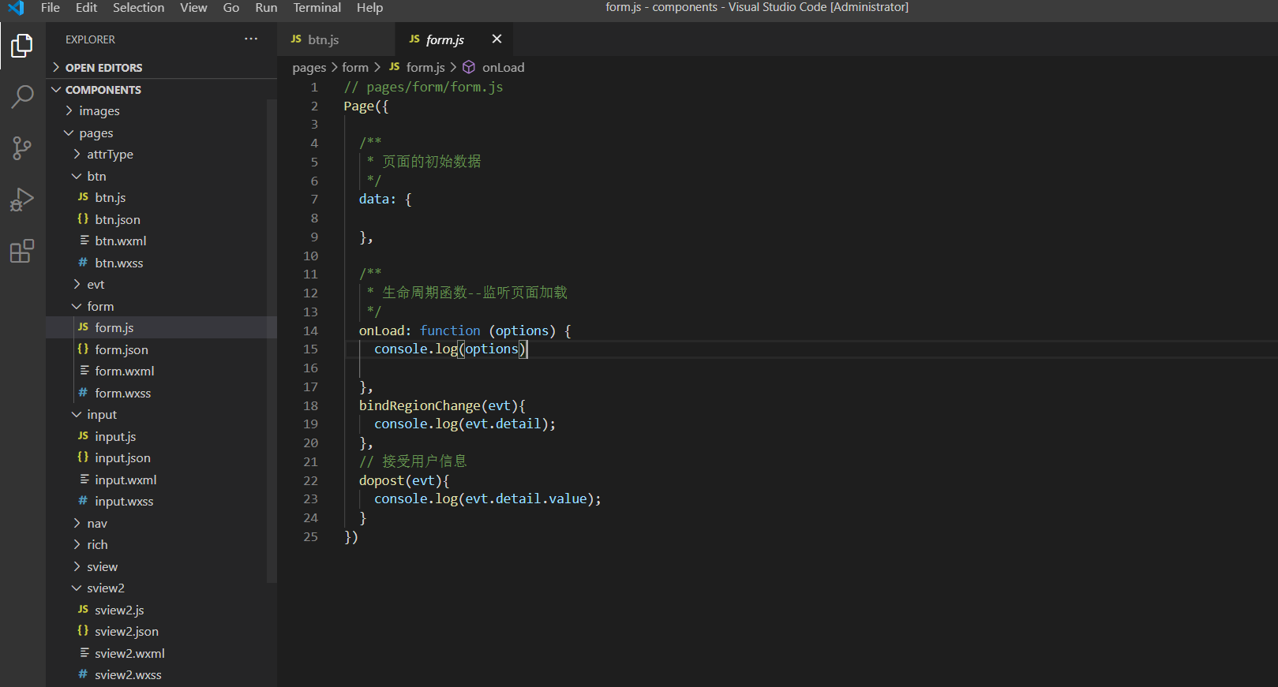The image size is (1278, 687).
Task: Open the Edit menu
Action: [86, 8]
